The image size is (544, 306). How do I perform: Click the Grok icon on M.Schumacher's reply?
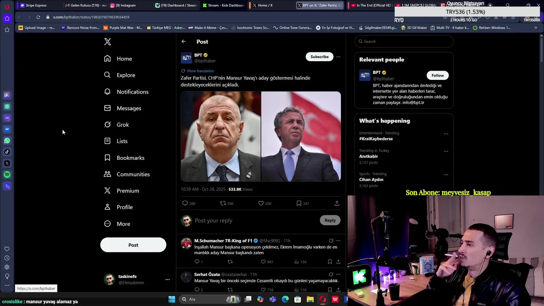tap(331, 241)
